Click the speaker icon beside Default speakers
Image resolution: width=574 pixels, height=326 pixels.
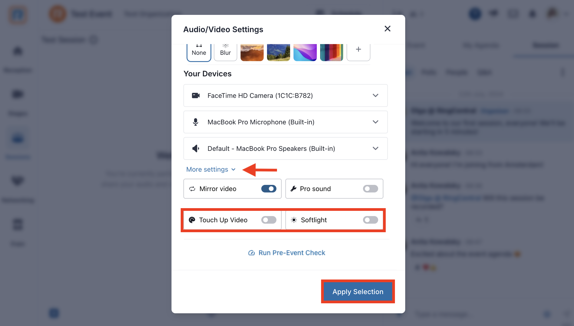[196, 148]
